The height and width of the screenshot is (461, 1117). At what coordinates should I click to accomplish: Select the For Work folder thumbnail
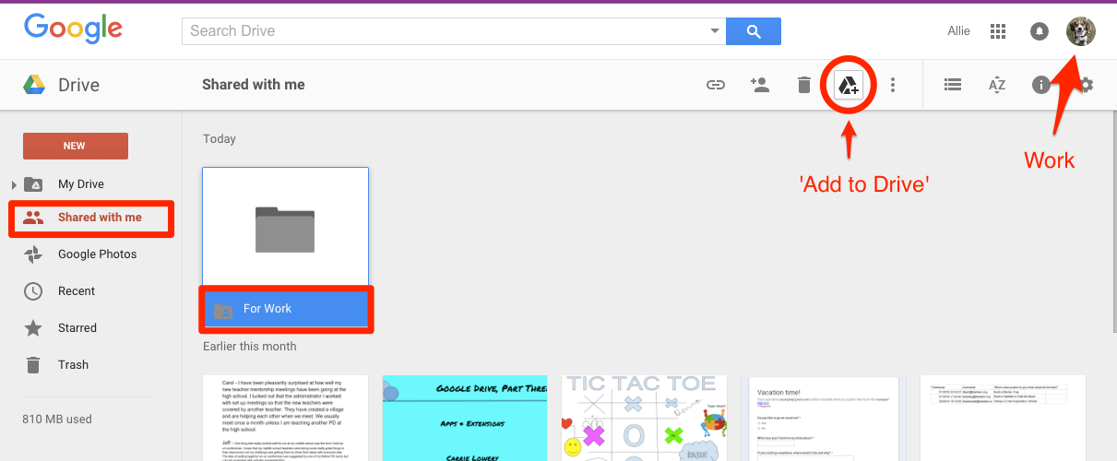tap(286, 228)
